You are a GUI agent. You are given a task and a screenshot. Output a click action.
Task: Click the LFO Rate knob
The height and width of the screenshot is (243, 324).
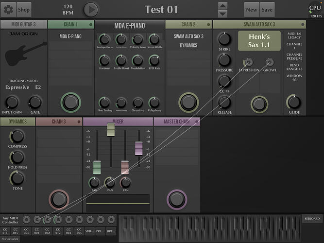154,61
